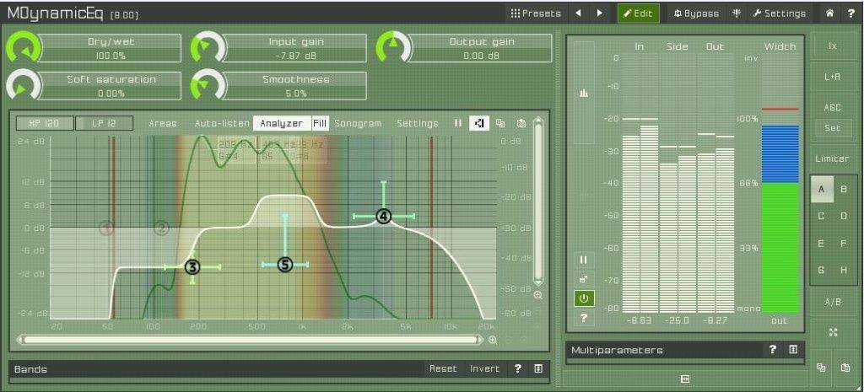Click the highlighted icon next to analyzer pause
The width and height of the screenshot is (864, 392).
coord(479,123)
